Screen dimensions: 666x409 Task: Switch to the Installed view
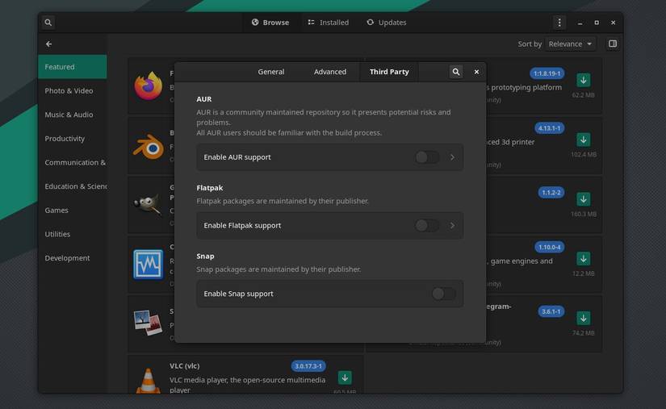(329, 23)
